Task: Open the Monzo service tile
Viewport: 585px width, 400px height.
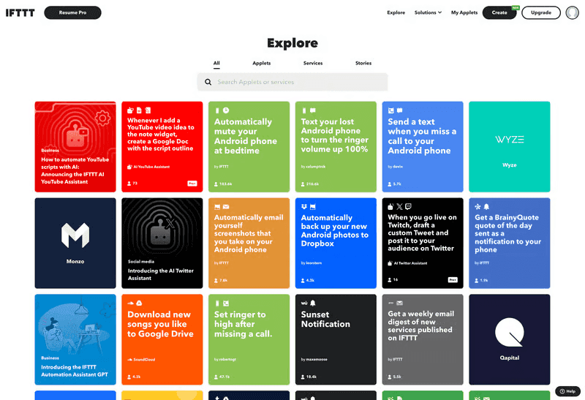Action: [x=75, y=243]
